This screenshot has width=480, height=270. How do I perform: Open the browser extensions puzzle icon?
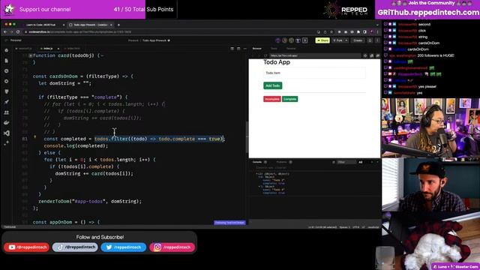(x=358, y=31)
